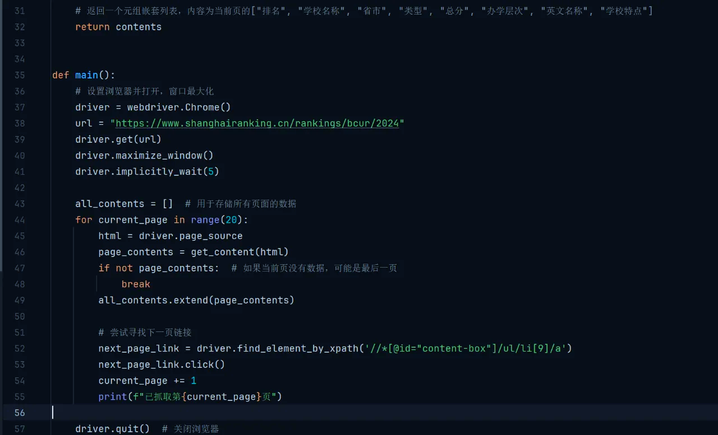The image size is (718, 435).
Task: Click 'driver.get(url)' statement
Action: [x=118, y=139]
